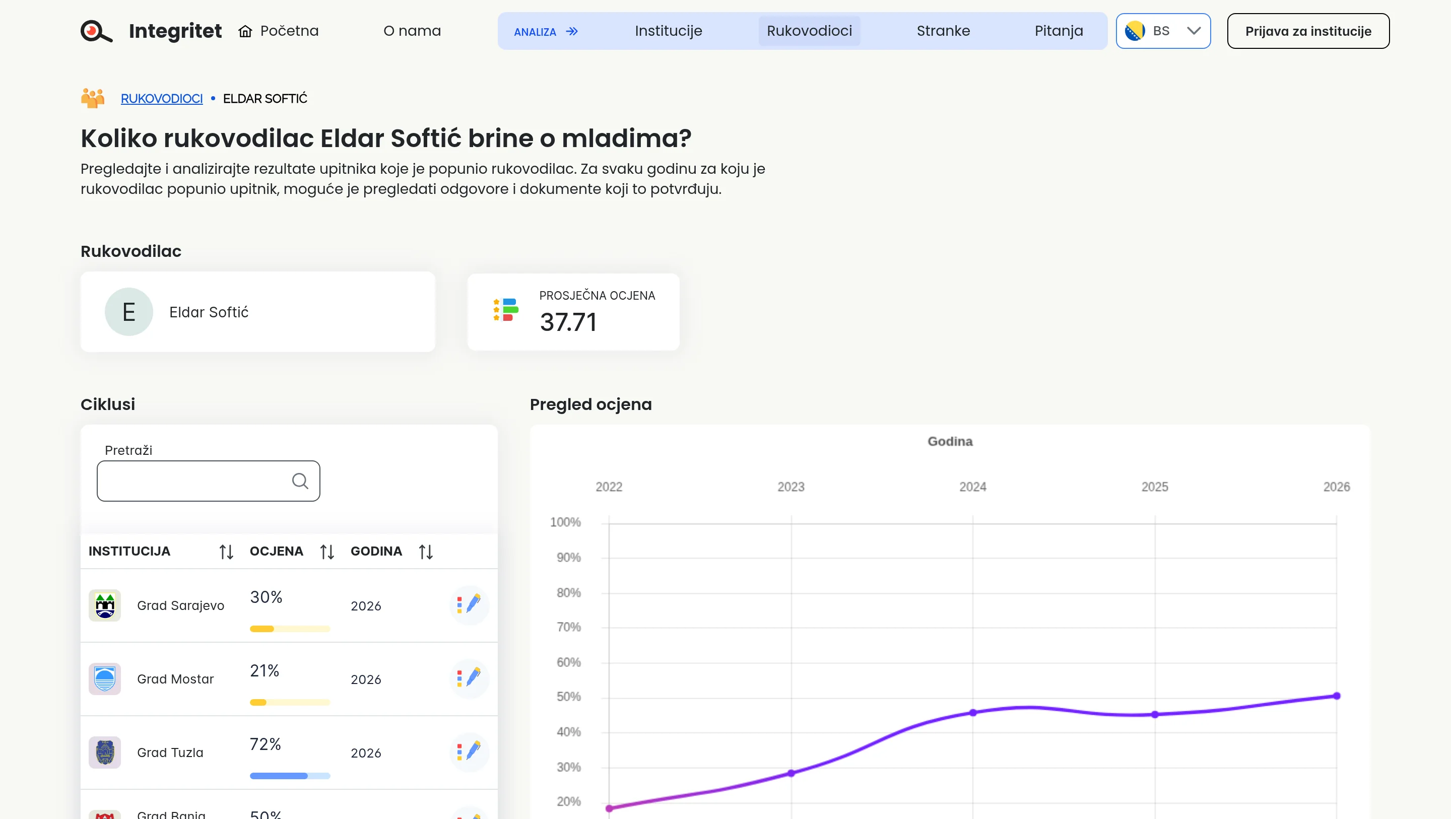This screenshot has height=819, width=1451.
Task: Focus the Pretraži search input field
Action: [209, 481]
